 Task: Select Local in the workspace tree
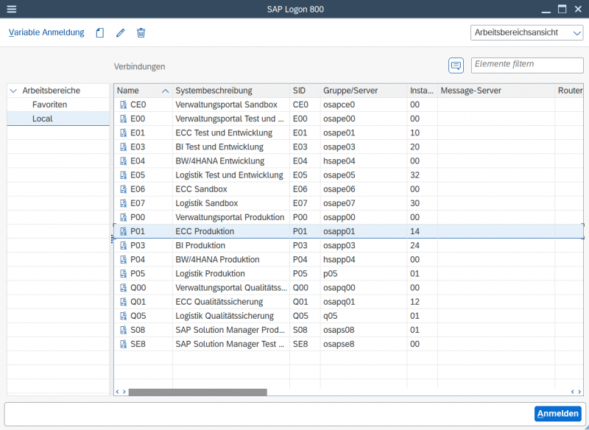43,119
